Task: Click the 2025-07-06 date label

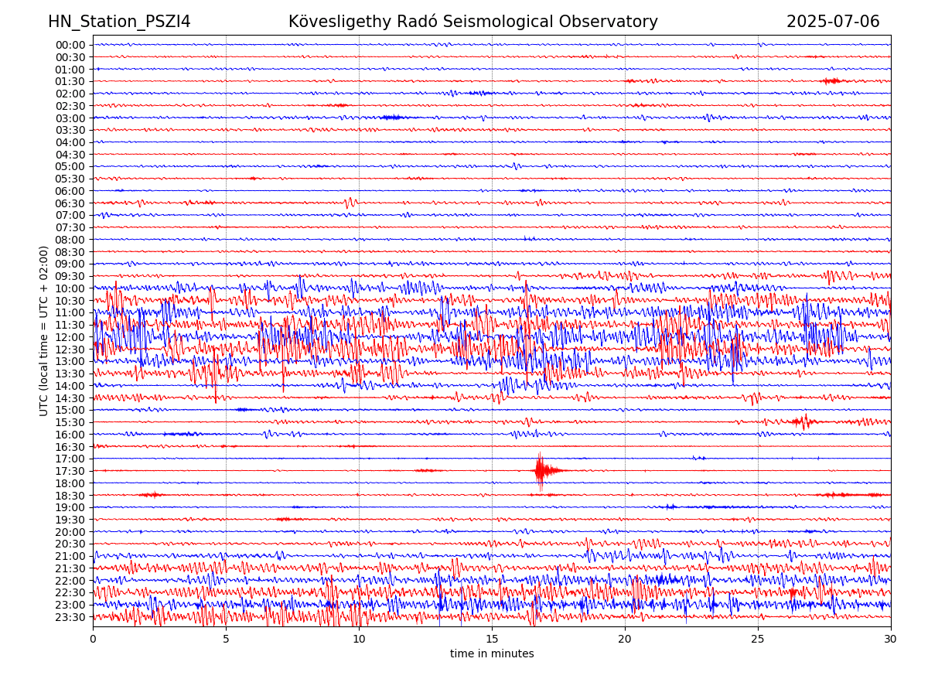Action: click(x=833, y=22)
